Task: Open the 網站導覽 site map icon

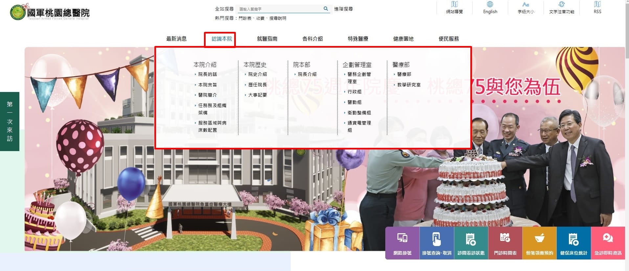Action: pyautogui.click(x=454, y=8)
